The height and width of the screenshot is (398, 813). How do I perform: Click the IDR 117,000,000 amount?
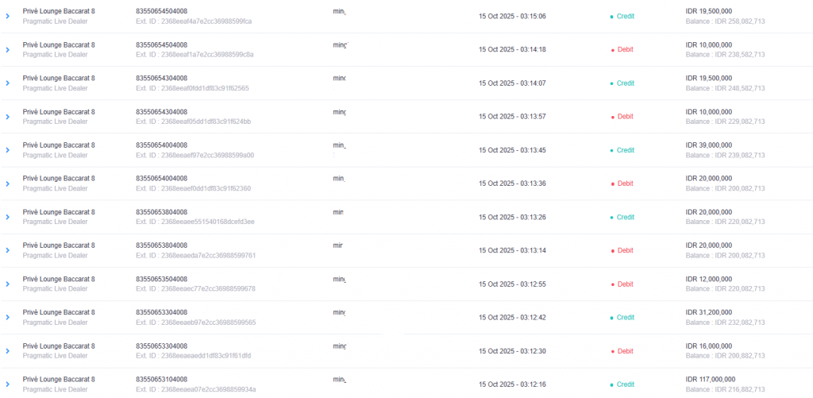(x=710, y=380)
